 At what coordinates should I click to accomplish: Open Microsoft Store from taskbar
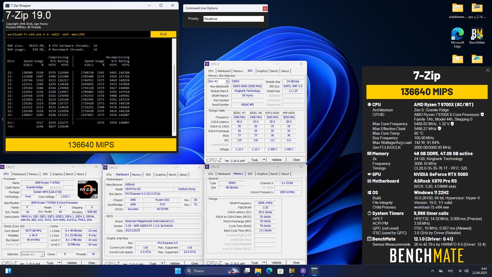(x=281, y=271)
